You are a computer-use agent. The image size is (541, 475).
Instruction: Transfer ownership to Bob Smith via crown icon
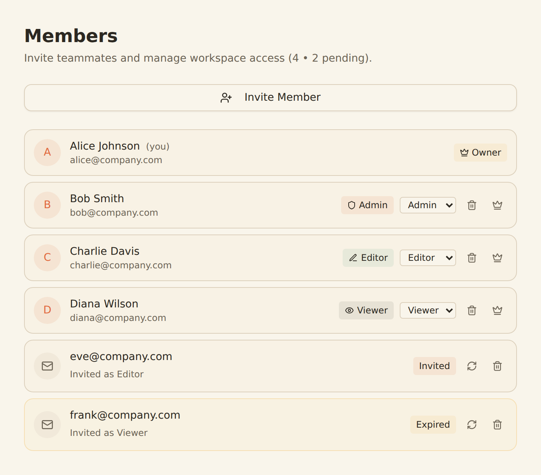(497, 205)
